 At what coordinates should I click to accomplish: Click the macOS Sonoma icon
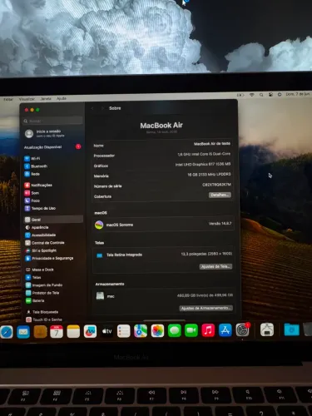point(99,225)
